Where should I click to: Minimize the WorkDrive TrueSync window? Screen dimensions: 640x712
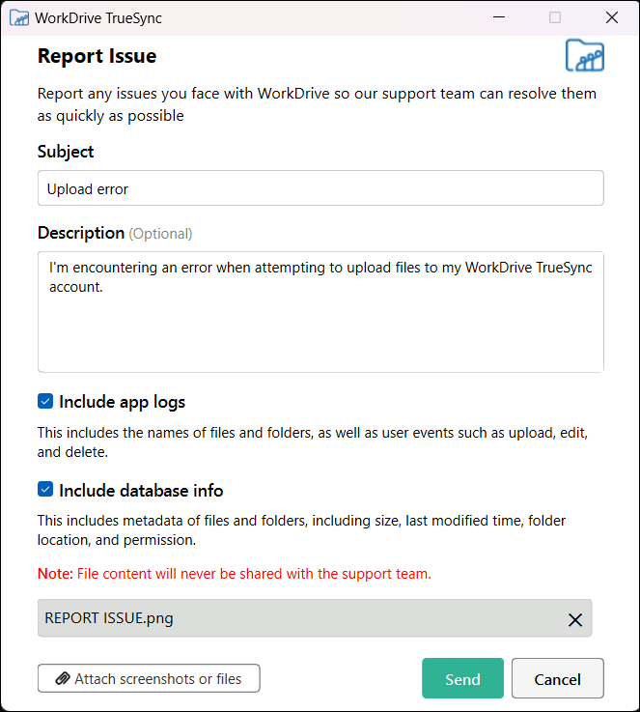click(x=499, y=17)
